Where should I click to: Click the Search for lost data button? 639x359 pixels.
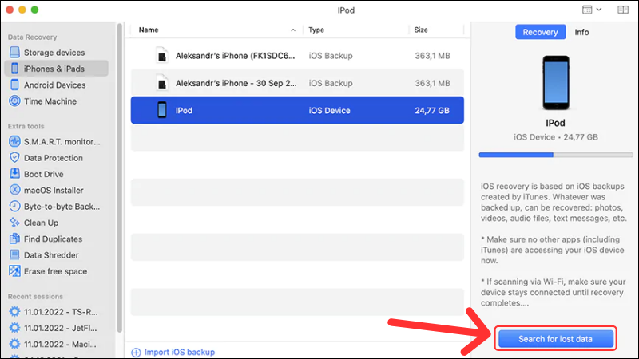tap(555, 338)
